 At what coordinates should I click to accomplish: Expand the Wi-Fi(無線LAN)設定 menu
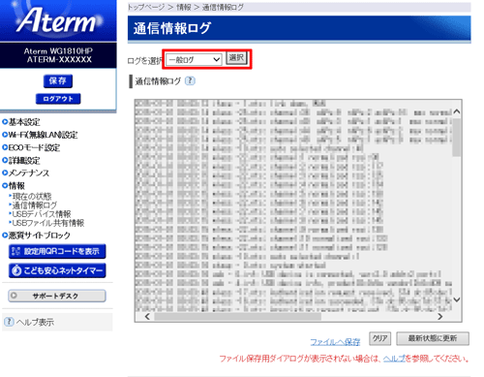[40, 135]
